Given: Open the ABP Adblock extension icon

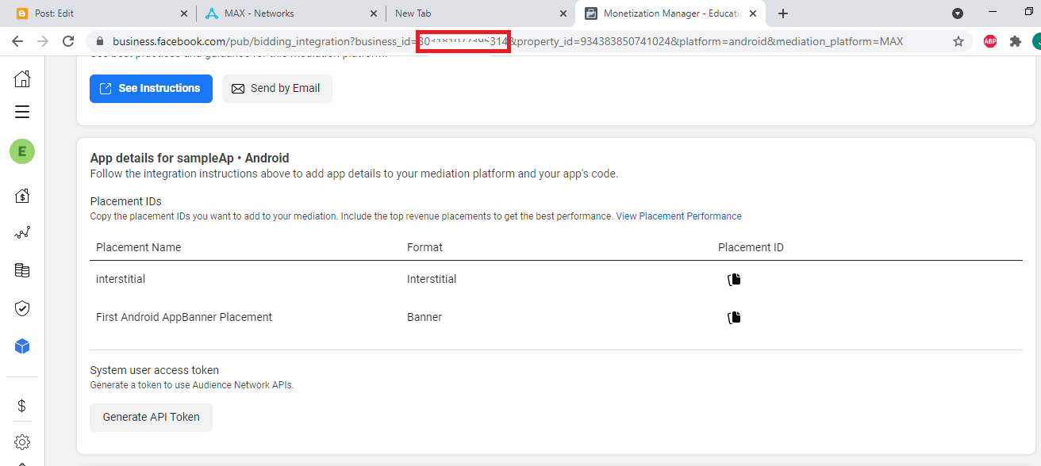Looking at the screenshot, I should [x=990, y=41].
